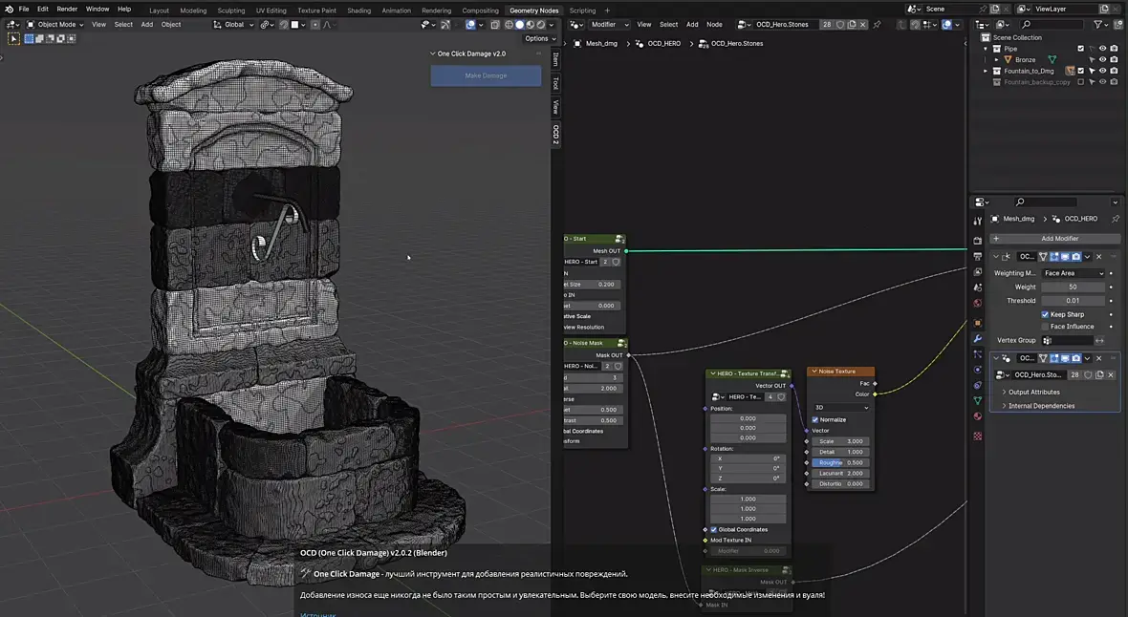Open the Render menu
Viewport: 1128px width, 617px height.
click(67, 10)
